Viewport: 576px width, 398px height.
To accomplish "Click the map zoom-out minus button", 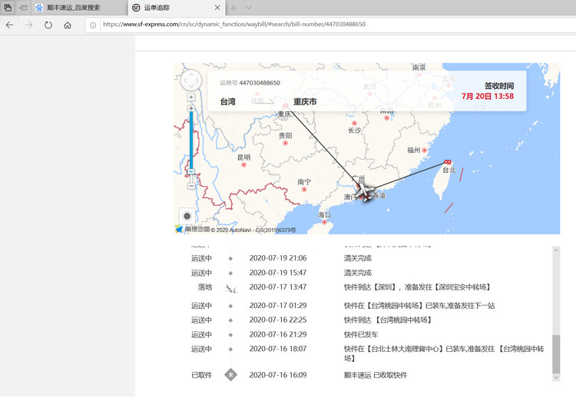I will (191, 186).
